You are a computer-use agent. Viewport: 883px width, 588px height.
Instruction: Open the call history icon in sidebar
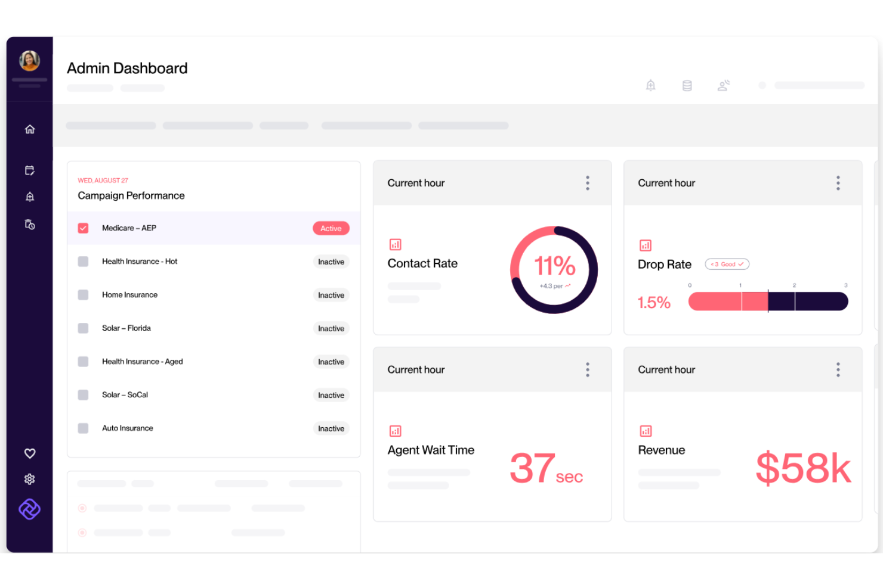(29, 225)
